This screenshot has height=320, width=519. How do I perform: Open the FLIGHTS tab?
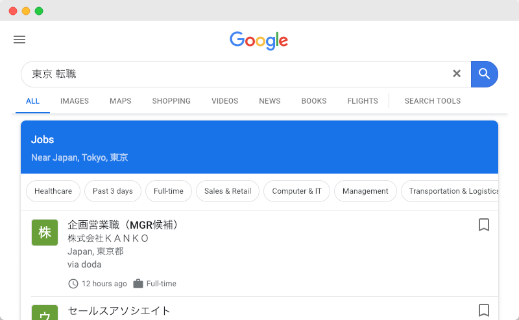(x=363, y=101)
